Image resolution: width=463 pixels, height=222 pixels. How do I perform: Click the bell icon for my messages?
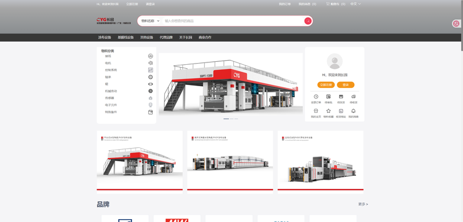(x=353, y=111)
